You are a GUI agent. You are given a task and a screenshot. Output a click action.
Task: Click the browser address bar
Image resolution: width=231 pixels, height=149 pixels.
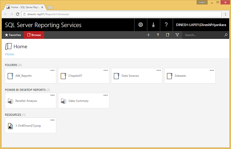pyautogui.click(x=122, y=14)
